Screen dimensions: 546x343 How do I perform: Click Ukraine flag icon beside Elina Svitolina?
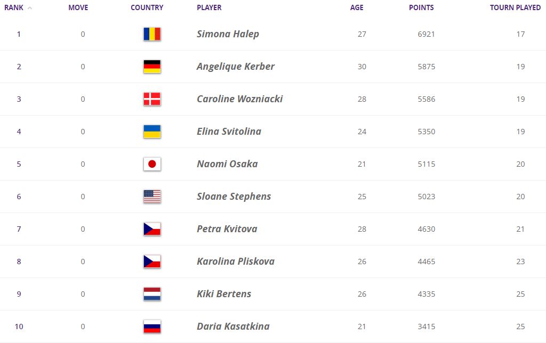(152, 132)
